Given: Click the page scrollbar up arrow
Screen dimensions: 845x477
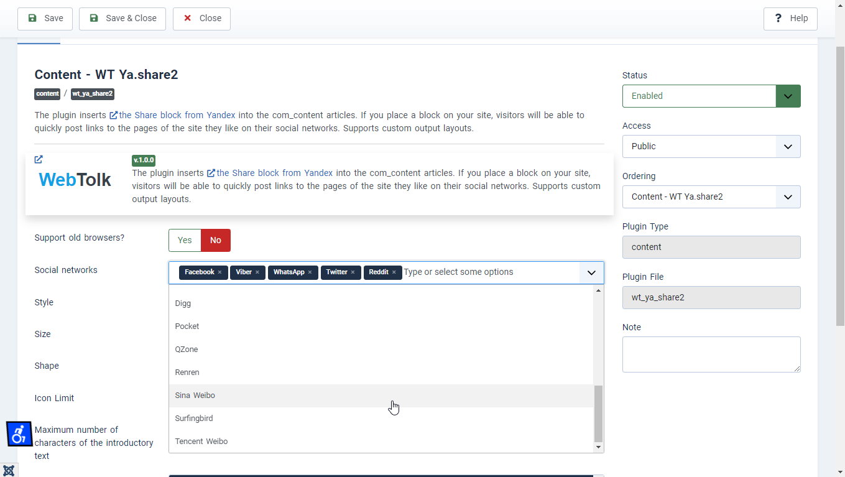Looking at the screenshot, I should click(x=840, y=5).
